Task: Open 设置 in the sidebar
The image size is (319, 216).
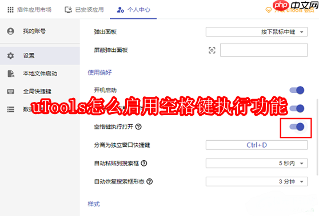Action: [x=40, y=56]
